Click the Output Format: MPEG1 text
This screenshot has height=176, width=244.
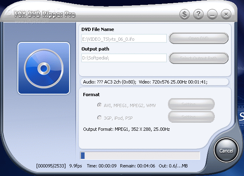point(126,129)
